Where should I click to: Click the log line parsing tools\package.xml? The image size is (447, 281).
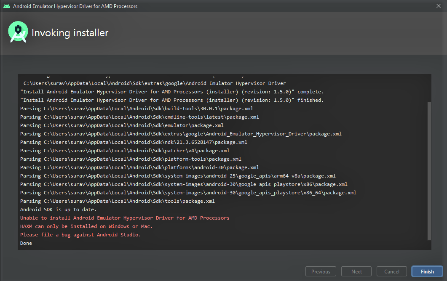[117, 201]
